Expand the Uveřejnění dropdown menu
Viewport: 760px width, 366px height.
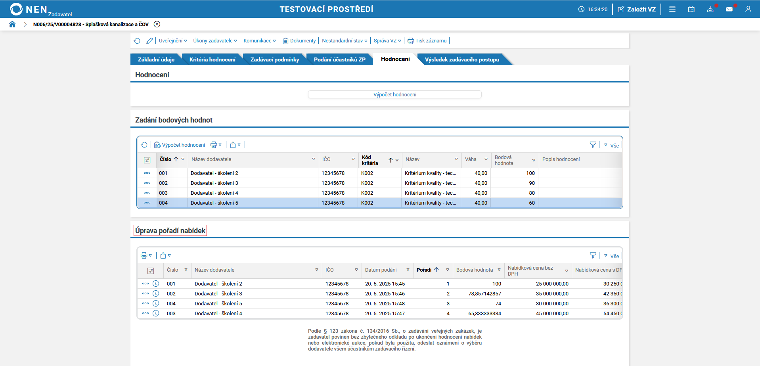(x=172, y=41)
